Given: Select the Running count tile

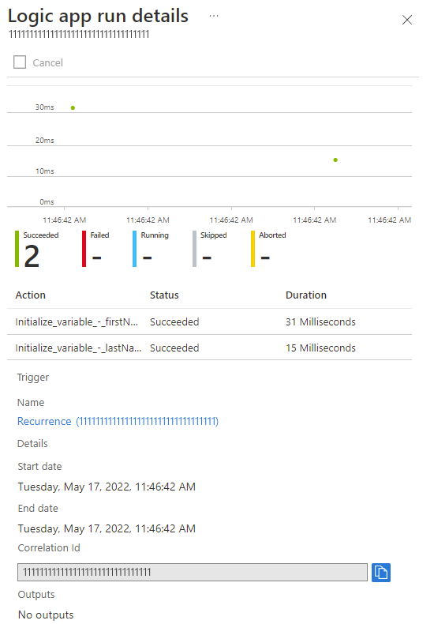Looking at the screenshot, I should pos(151,249).
